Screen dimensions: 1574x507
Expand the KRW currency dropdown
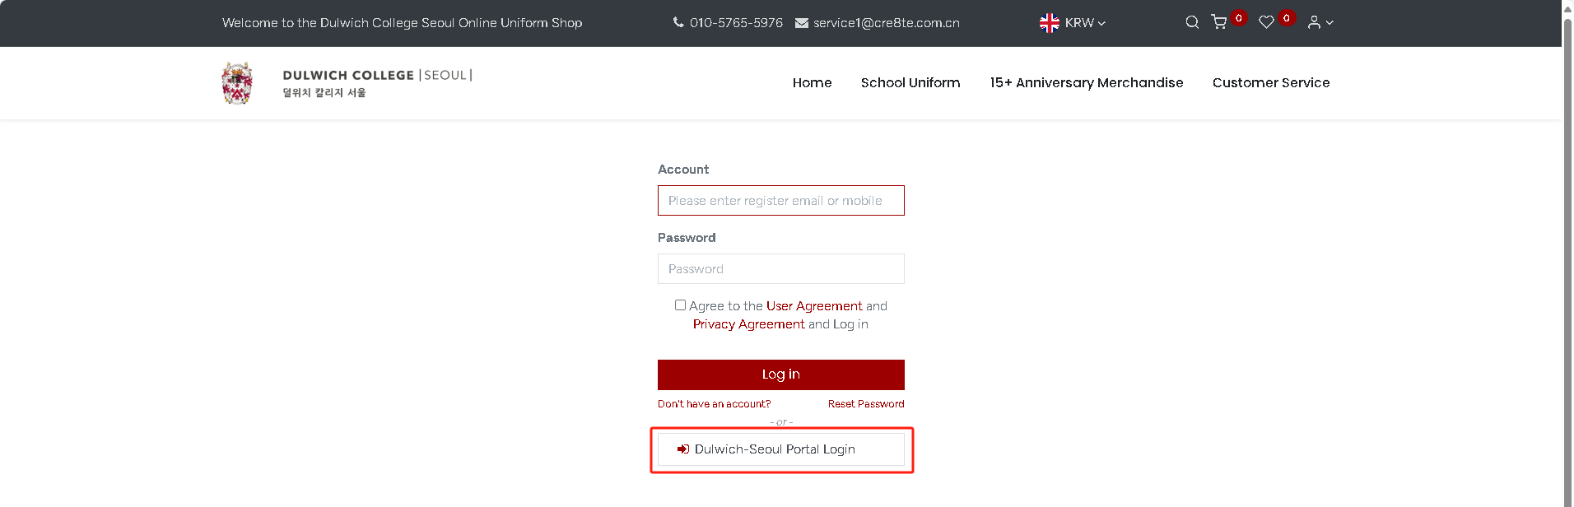coord(1085,23)
